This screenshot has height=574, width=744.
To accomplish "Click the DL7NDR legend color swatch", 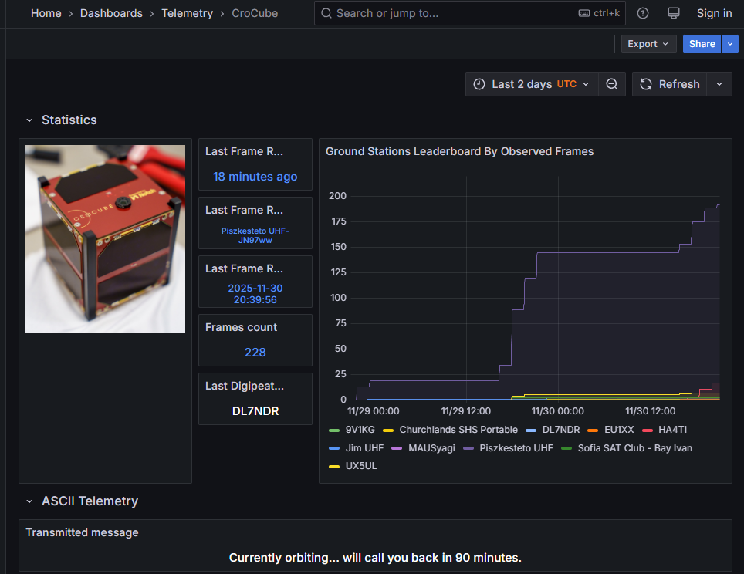I will (x=531, y=430).
